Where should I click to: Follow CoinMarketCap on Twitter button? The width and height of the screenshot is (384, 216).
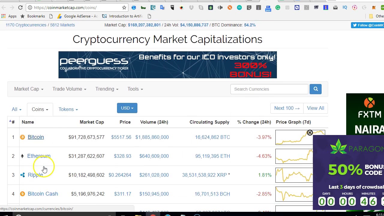[x=367, y=25]
